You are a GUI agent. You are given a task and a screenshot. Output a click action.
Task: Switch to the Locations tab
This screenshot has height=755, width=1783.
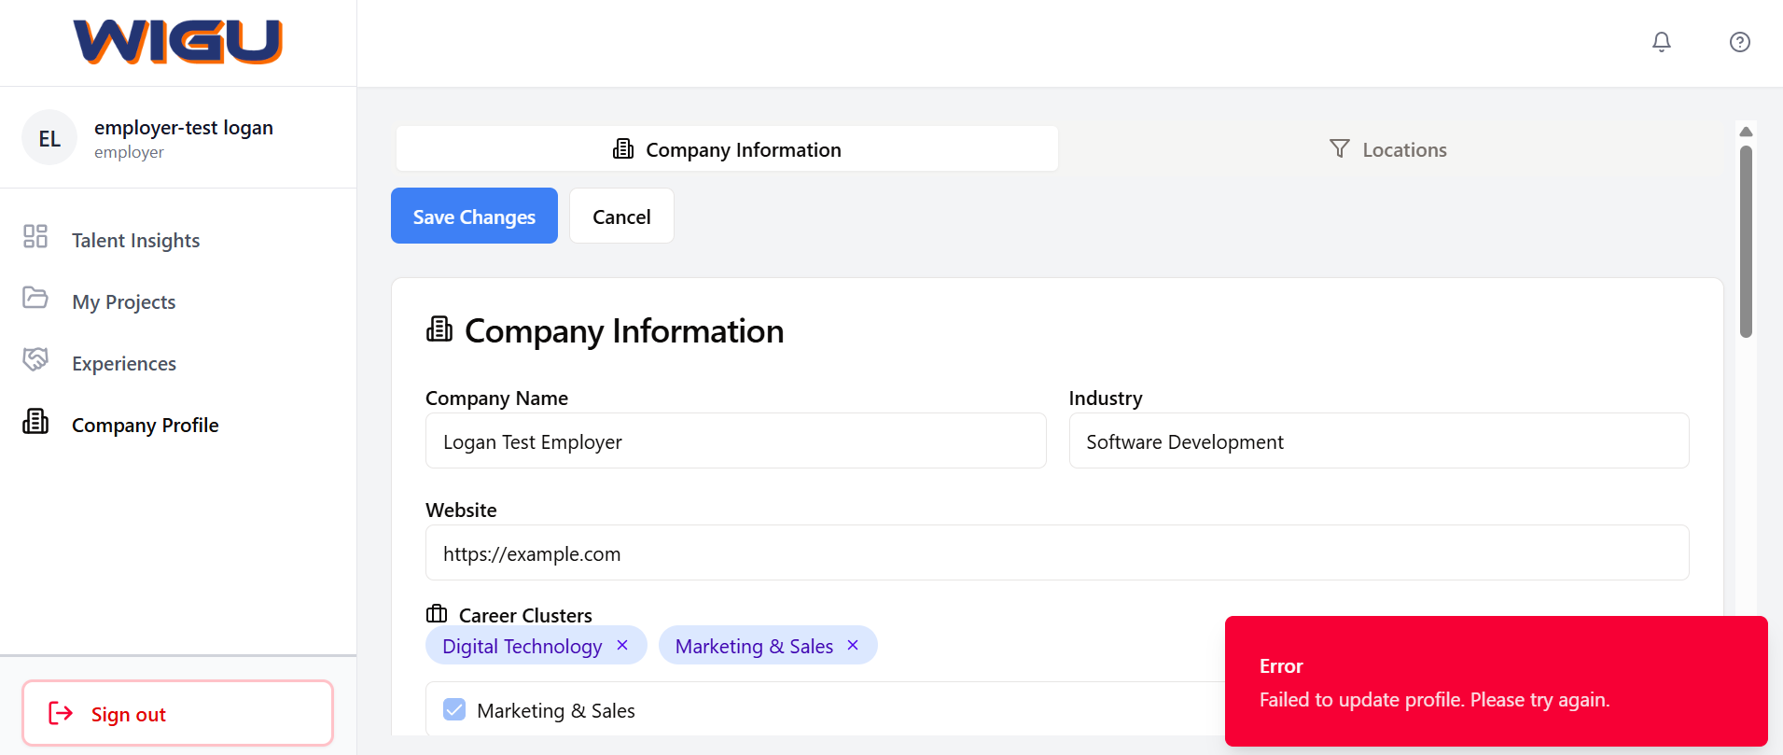[x=1387, y=149]
